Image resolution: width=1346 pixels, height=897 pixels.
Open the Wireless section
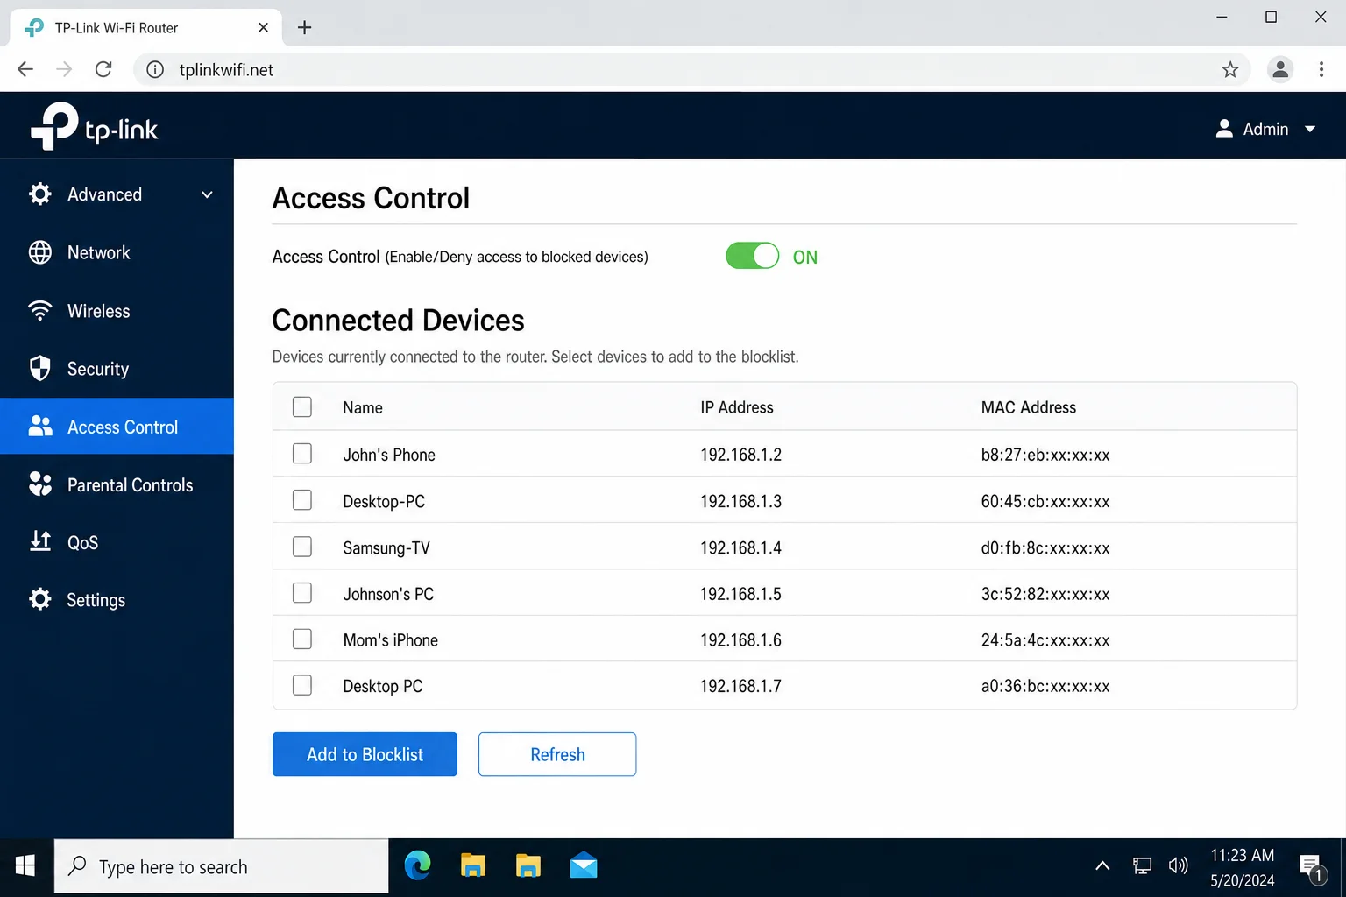[x=117, y=311]
